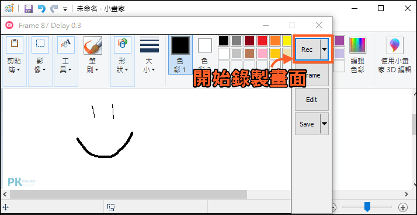
Task: Expand the Save button dropdown arrow
Action: click(x=325, y=124)
